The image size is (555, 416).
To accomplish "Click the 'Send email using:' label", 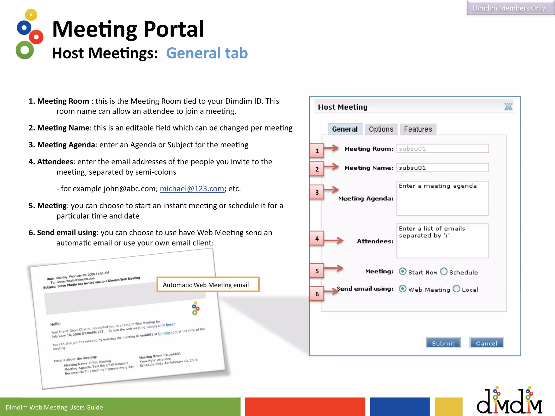I will click(365, 289).
